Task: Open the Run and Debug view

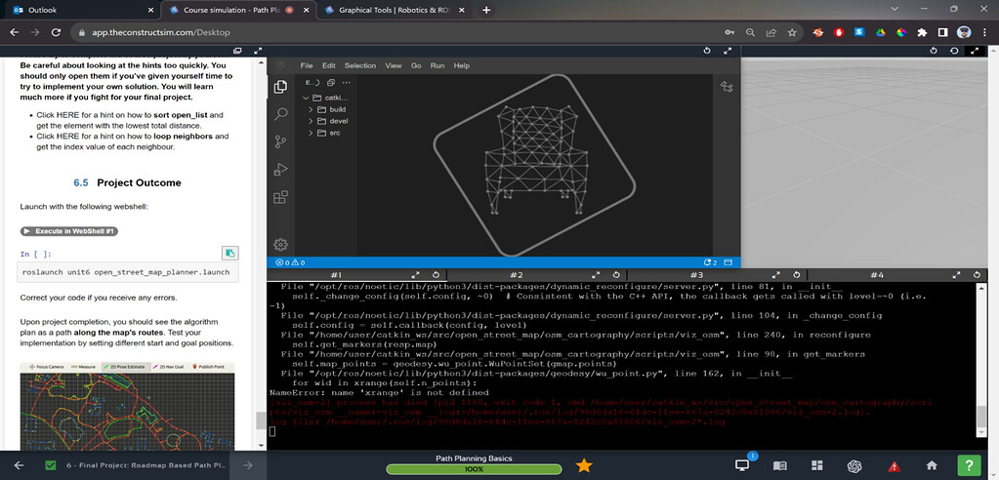Action: coord(280,169)
